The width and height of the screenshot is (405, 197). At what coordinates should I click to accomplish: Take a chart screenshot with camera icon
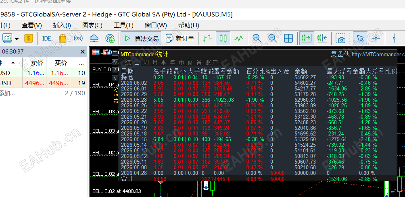click(341, 38)
